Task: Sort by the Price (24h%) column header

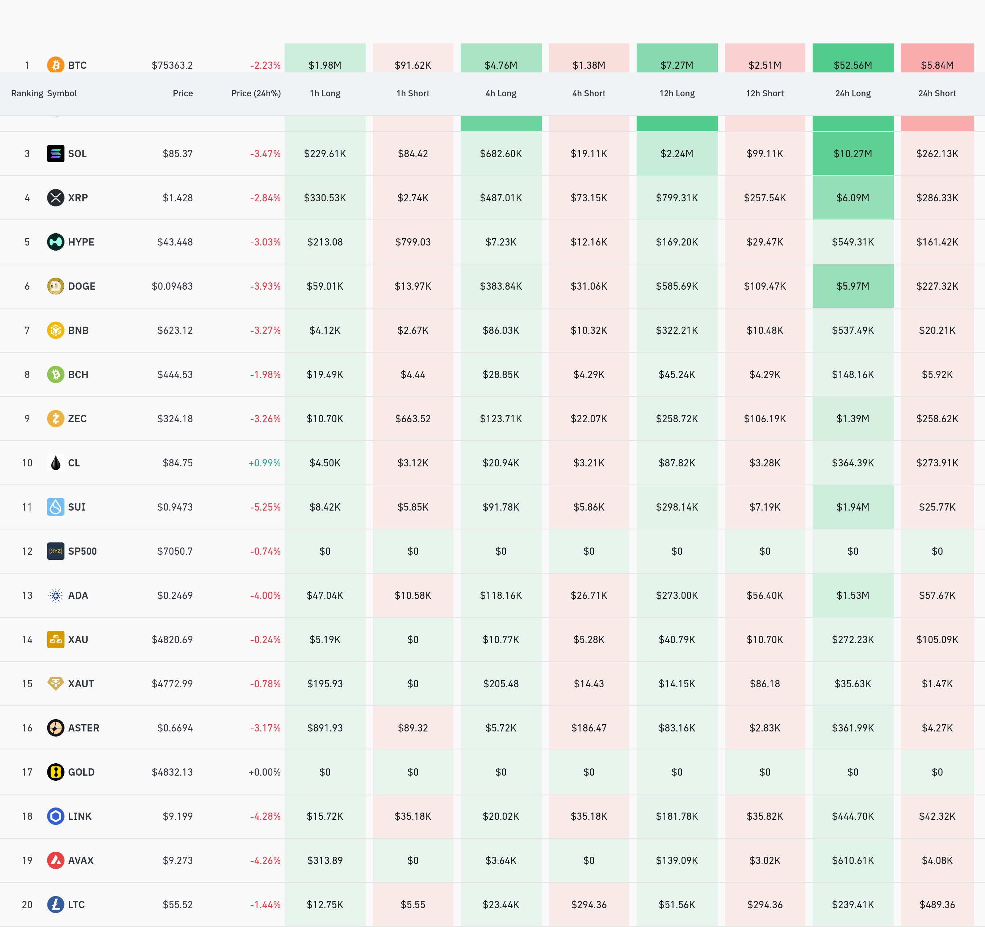Action: point(256,93)
